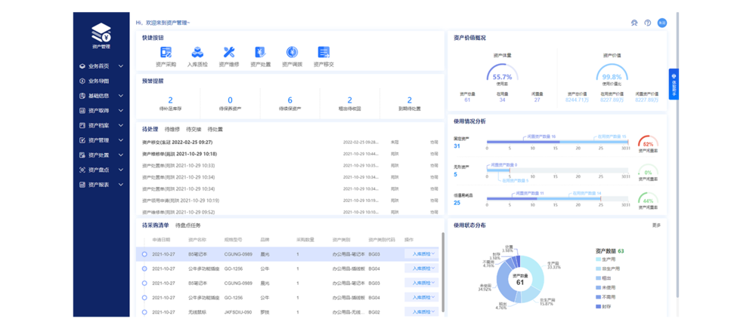
Task: Open the 资产处置 quick icon
Action: coord(260,52)
